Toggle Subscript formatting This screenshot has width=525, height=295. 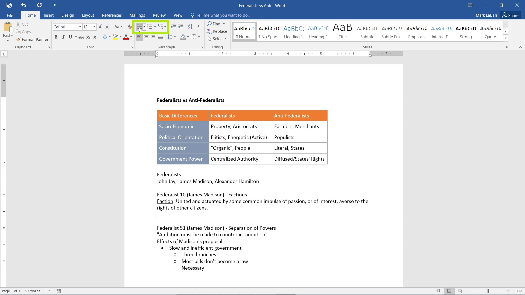click(x=88, y=37)
